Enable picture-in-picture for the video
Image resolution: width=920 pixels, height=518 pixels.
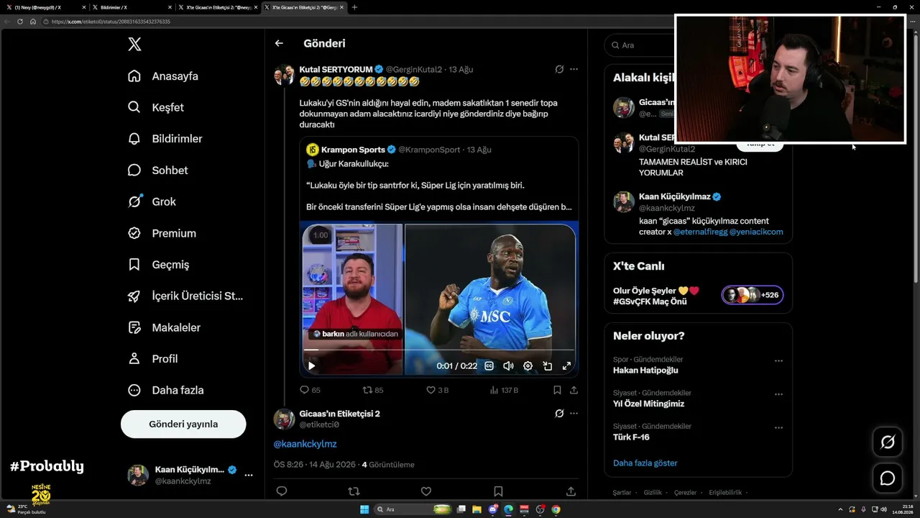547,365
